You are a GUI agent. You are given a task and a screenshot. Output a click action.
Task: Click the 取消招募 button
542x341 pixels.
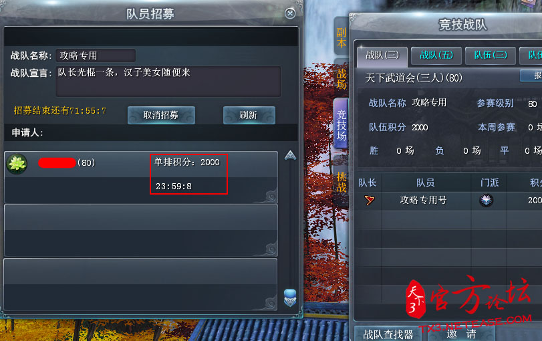[161, 115]
